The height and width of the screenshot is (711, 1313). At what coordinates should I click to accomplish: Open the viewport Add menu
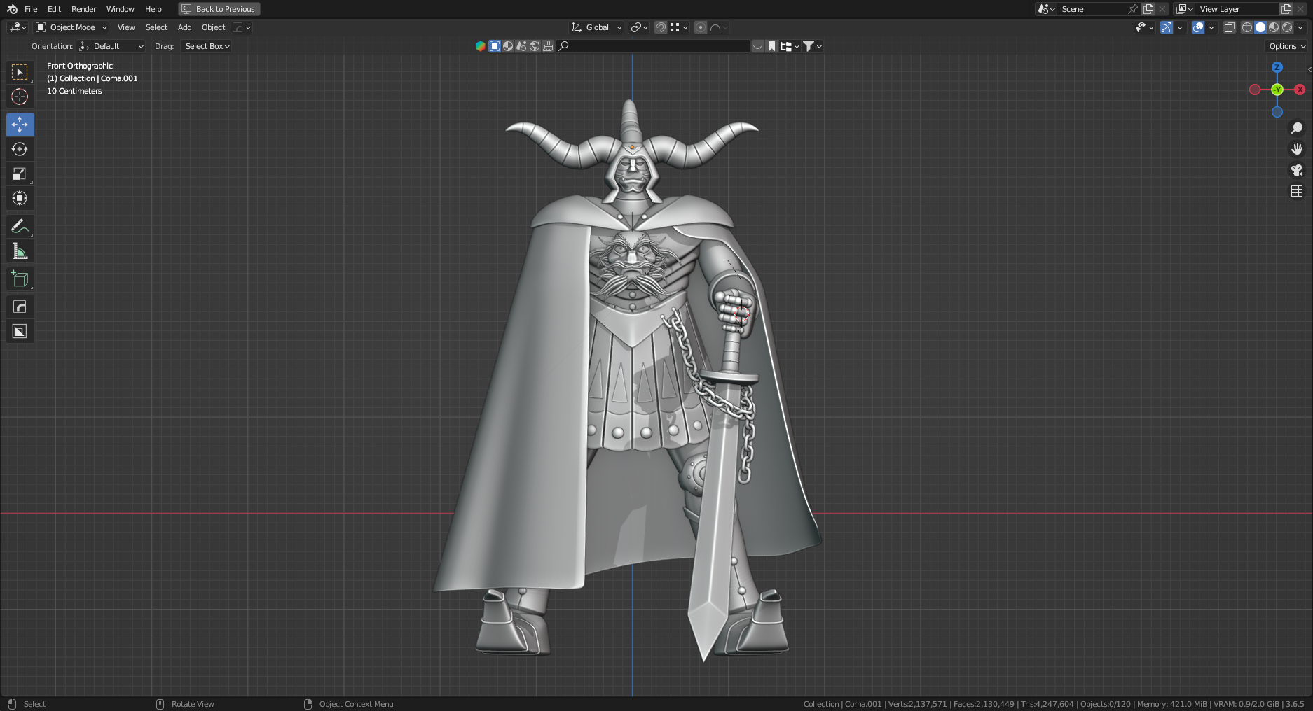pyautogui.click(x=184, y=27)
